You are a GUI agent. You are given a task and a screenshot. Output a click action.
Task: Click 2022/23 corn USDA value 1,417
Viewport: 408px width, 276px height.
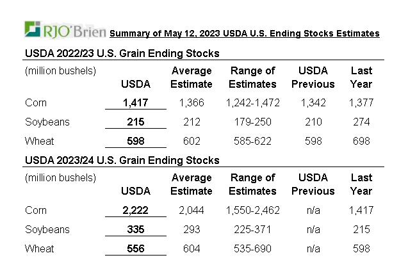[x=135, y=102]
